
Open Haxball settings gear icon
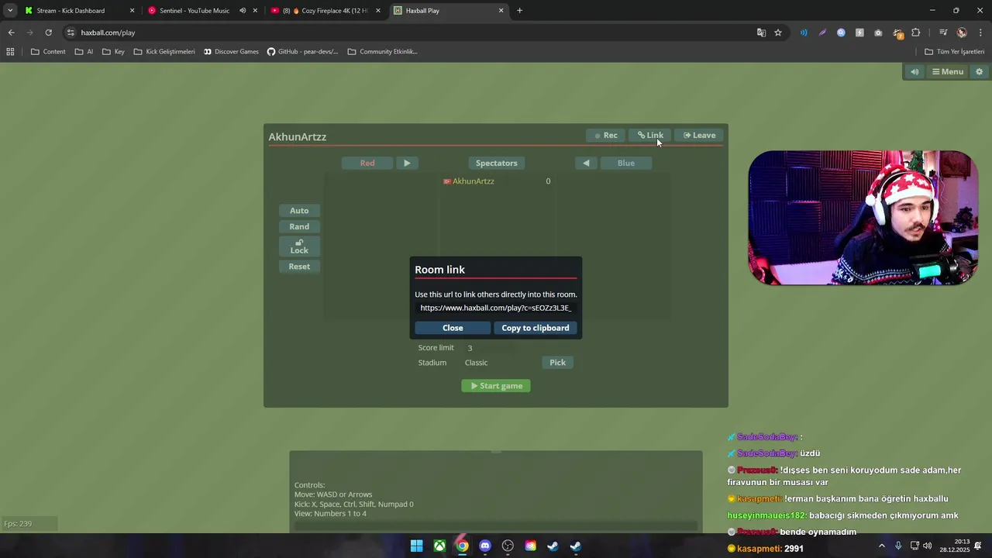pos(979,71)
